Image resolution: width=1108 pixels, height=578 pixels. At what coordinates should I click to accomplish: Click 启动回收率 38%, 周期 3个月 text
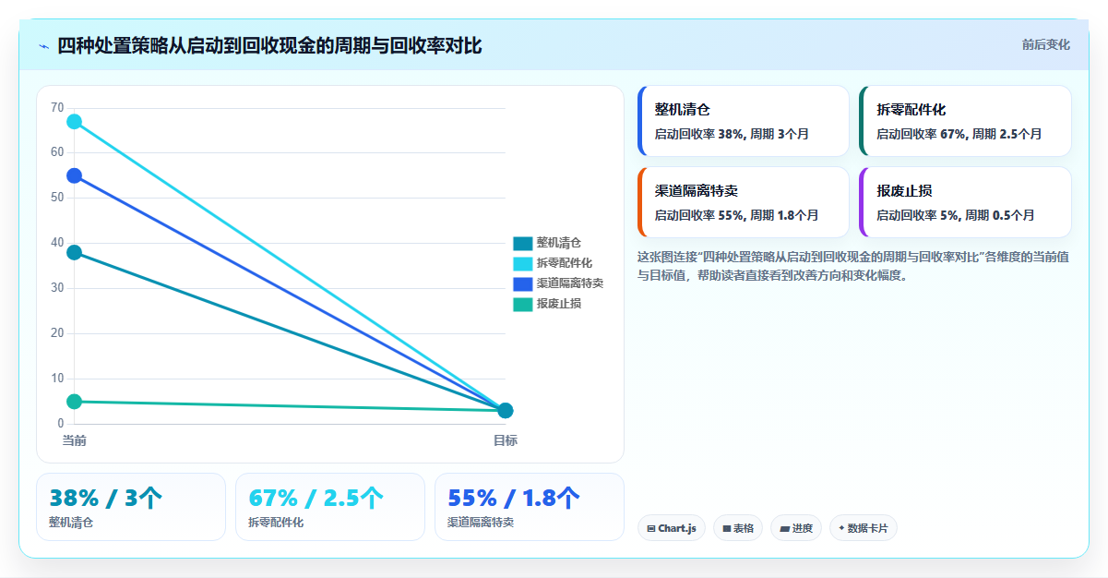click(x=732, y=134)
